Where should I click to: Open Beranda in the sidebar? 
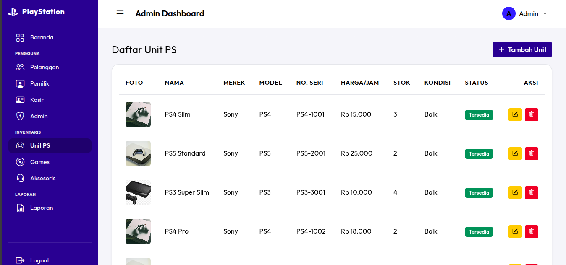click(x=50, y=38)
